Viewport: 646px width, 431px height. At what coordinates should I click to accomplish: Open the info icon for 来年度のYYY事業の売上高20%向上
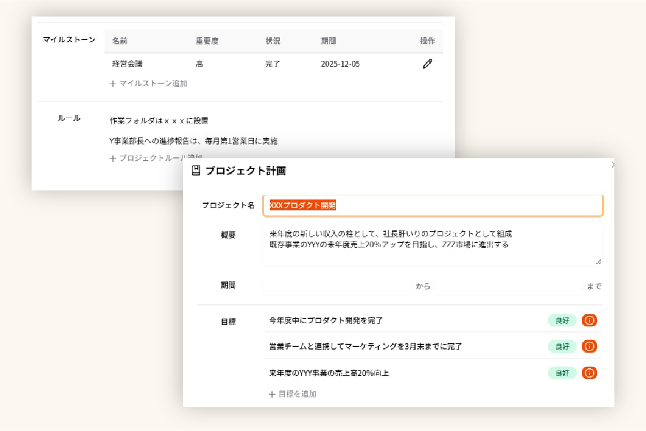coord(589,373)
